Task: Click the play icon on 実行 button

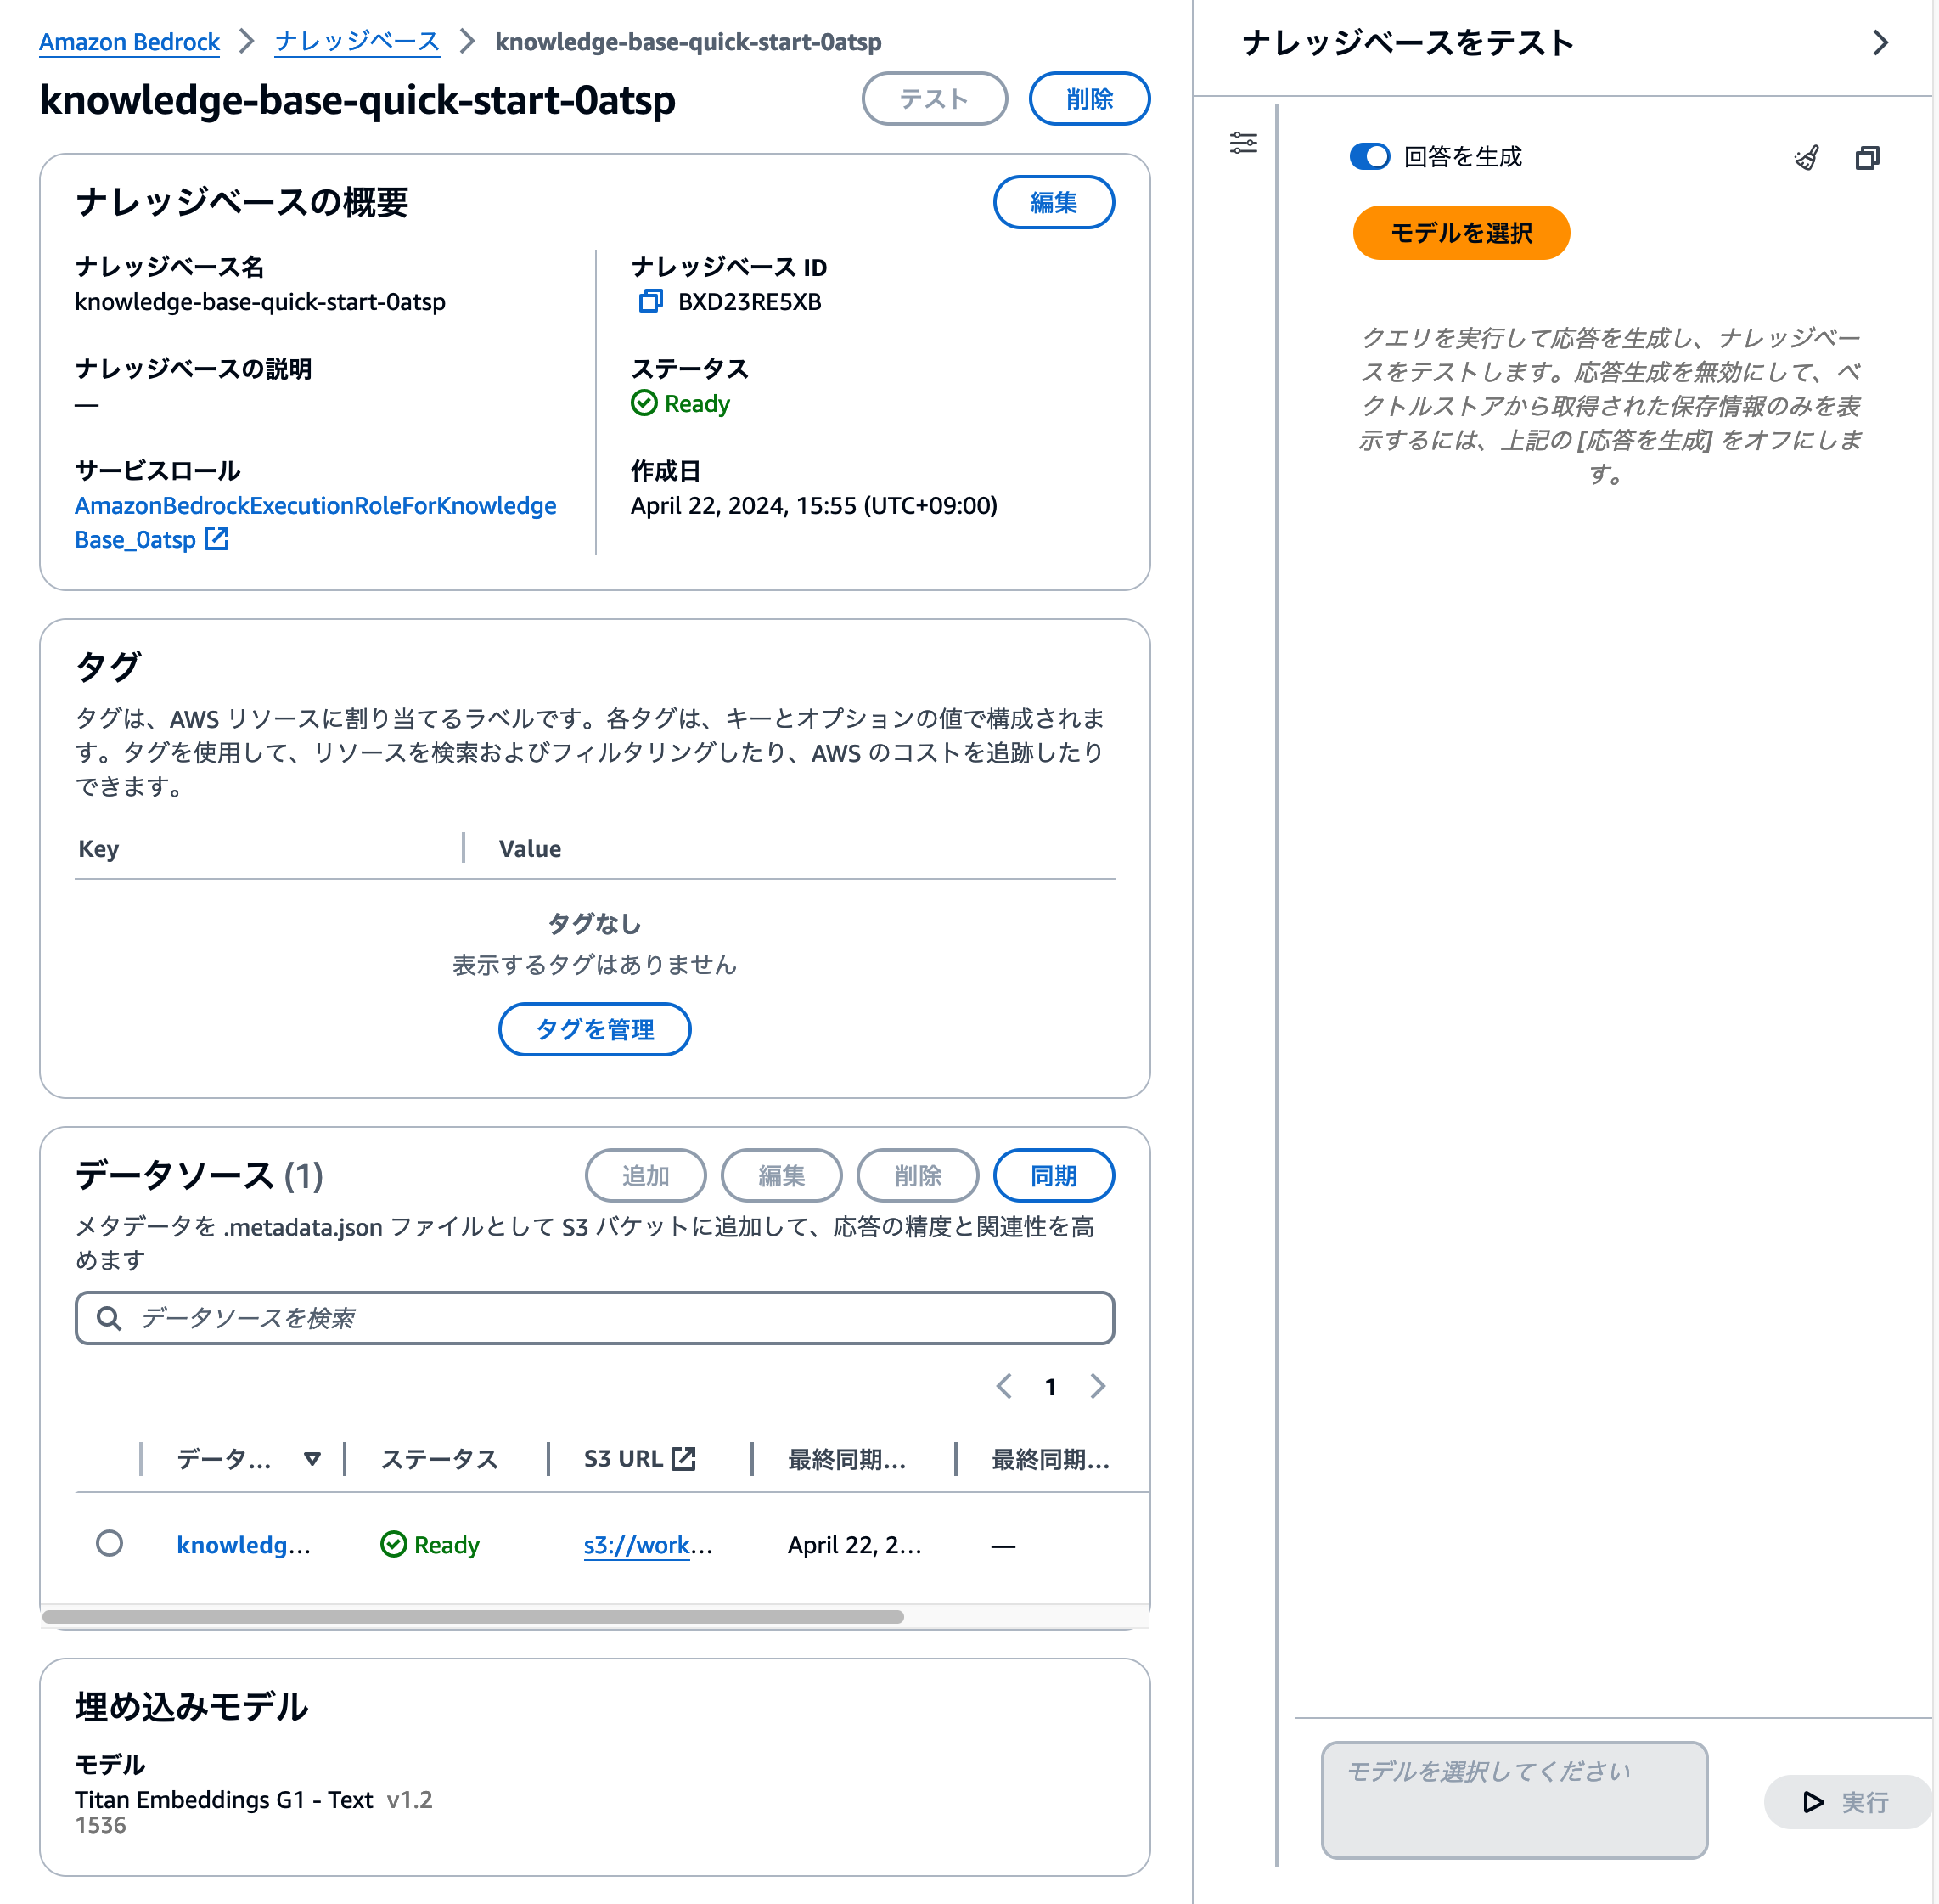Action: [1812, 1801]
